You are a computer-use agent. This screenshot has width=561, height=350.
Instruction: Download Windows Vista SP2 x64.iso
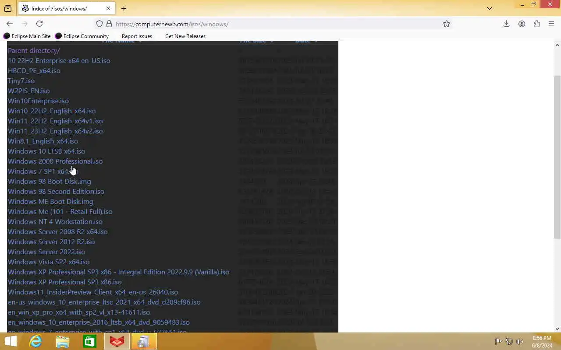click(x=49, y=262)
